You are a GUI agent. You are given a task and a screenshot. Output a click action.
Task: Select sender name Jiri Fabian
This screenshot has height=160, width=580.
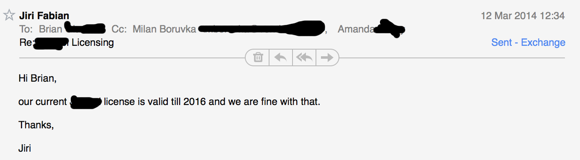[44, 16]
